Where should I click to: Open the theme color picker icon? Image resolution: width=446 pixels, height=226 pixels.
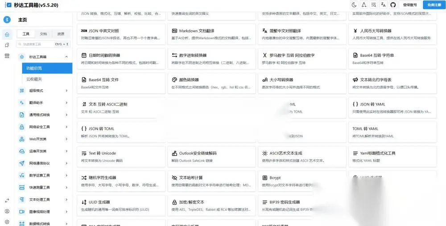click(x=363, y=5)
